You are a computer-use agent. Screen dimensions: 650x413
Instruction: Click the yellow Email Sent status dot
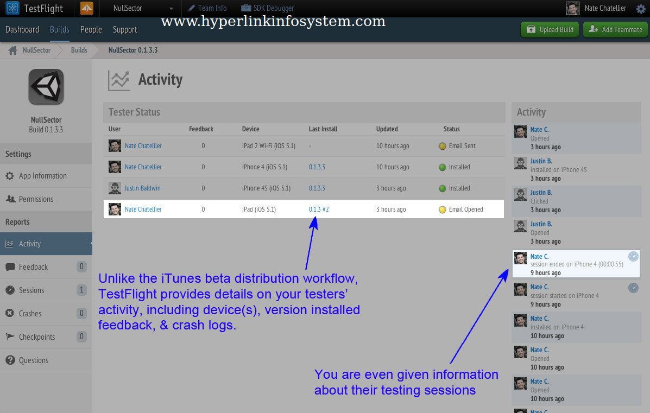(443, 146)
